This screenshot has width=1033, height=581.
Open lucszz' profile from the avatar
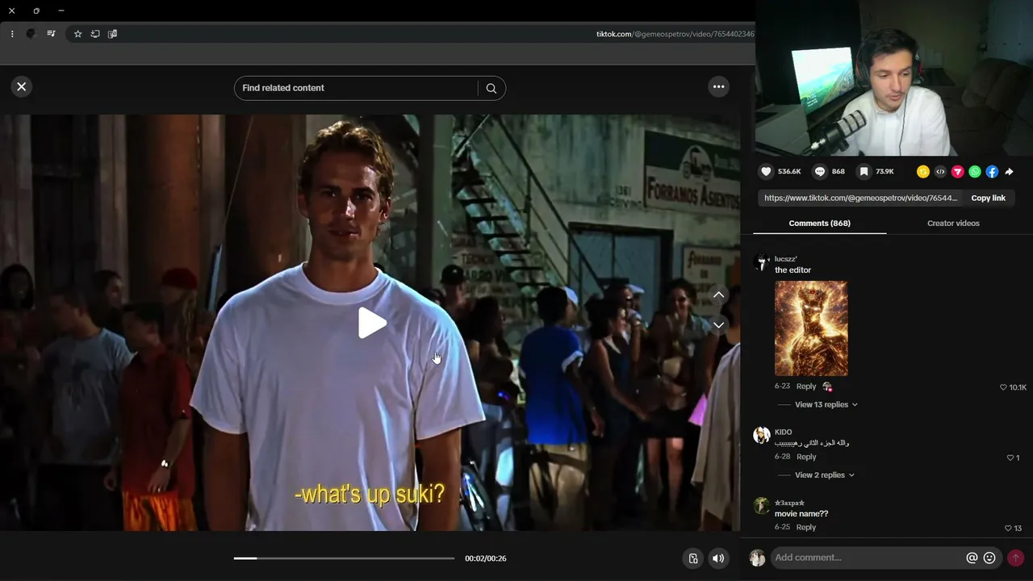(x=761, y=261)
